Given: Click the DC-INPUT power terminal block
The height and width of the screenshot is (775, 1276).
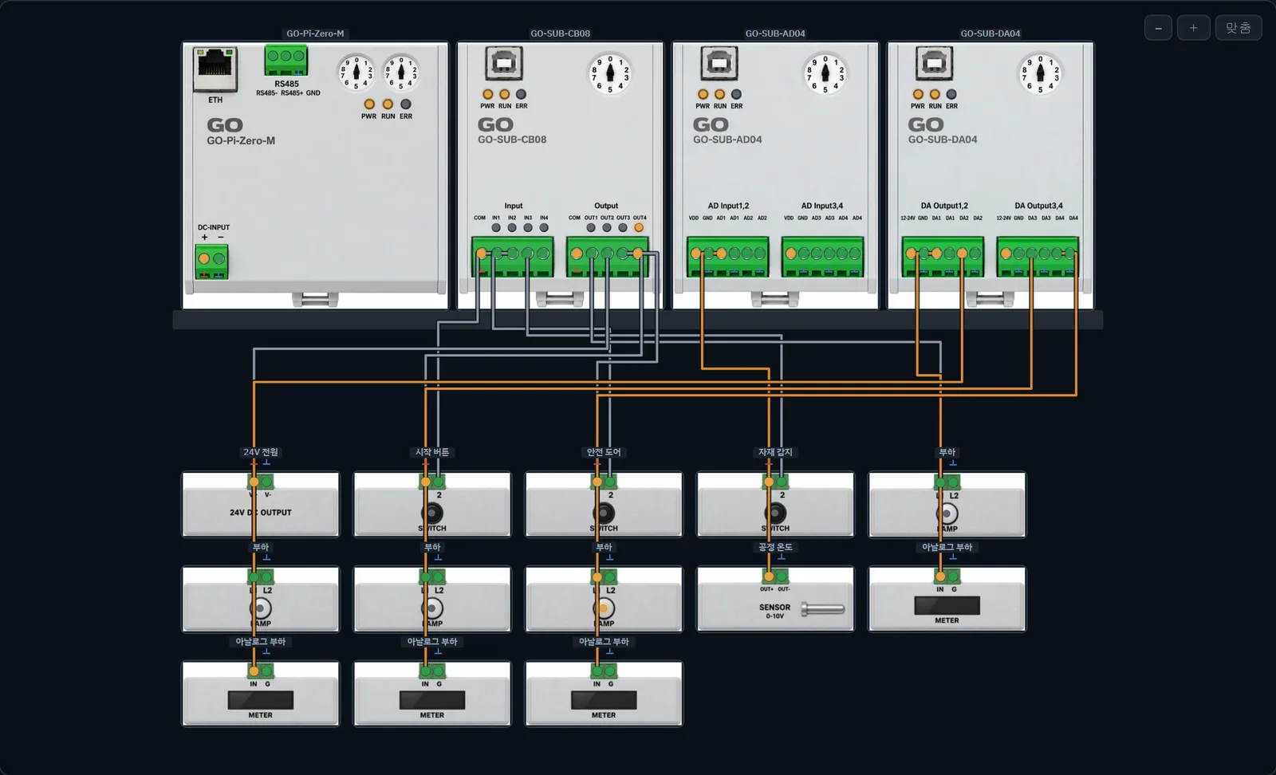Looking at the screenshot, I should [x=212, y=262].
